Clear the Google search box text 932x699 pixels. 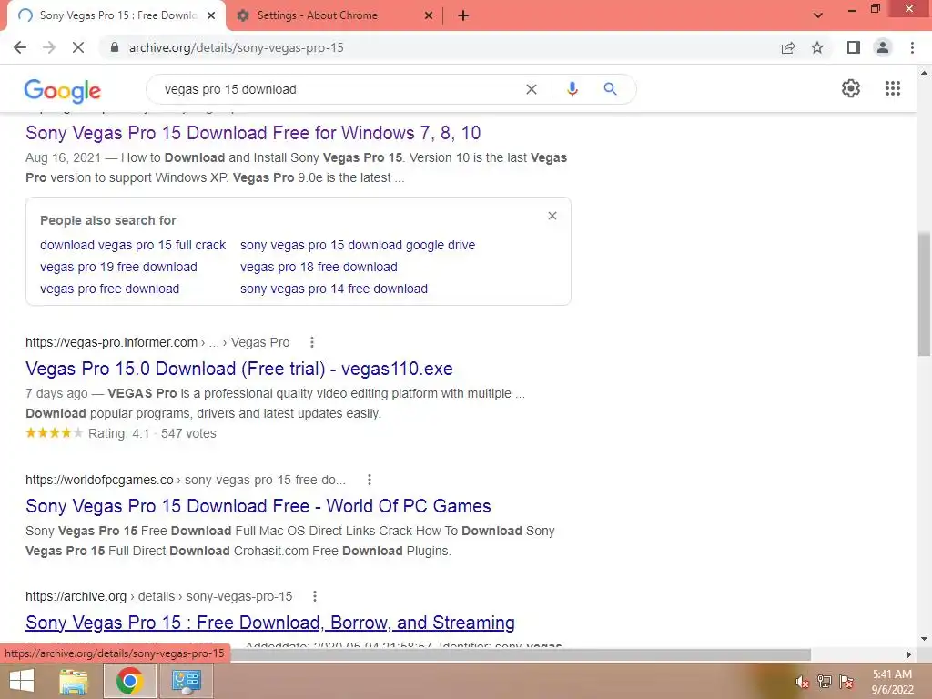pos(532,89)
